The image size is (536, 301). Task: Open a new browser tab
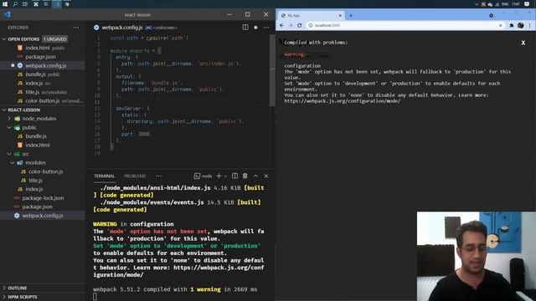pos(351,15)
